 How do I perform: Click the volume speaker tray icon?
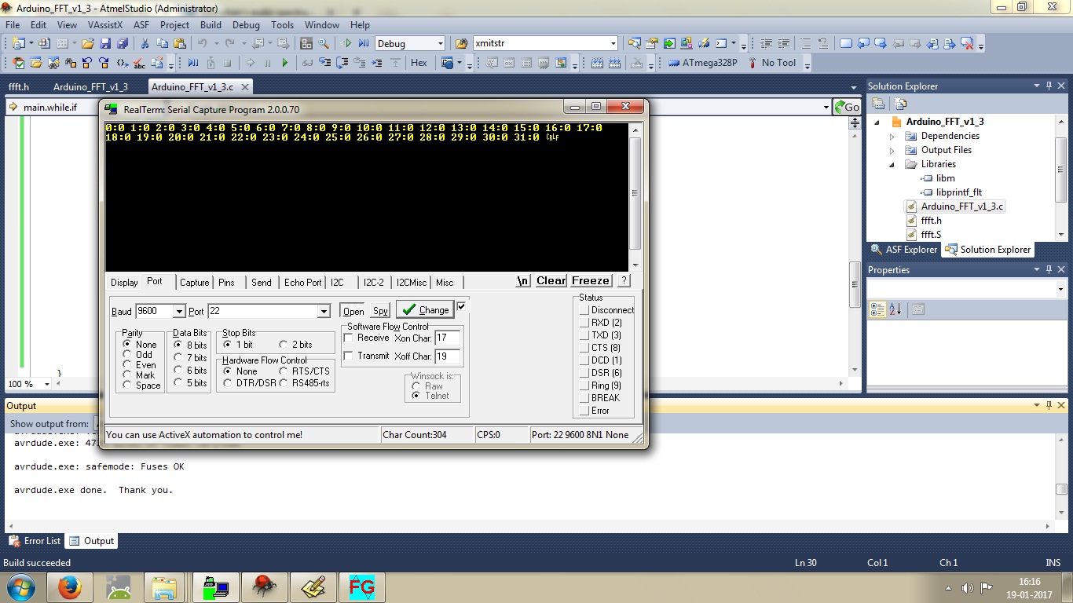[x=968, y=587]
